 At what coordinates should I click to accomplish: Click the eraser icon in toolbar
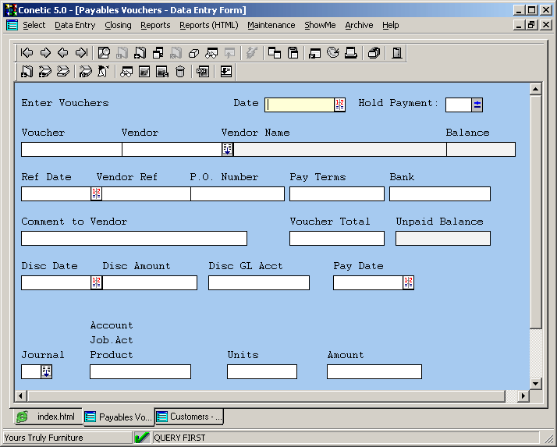coord(194,53)
